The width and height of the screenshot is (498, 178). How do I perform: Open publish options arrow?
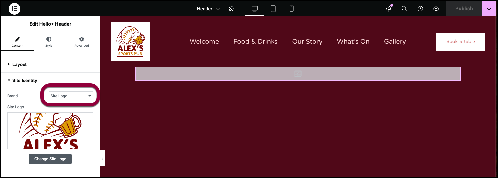tap(489, 9)
